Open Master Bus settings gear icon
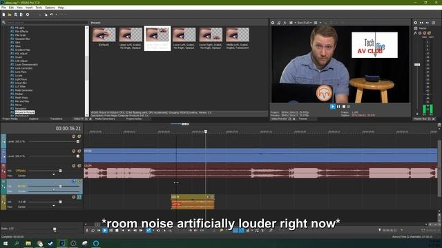The height and width of the screenshot is (248, 442). pos(416,23)
